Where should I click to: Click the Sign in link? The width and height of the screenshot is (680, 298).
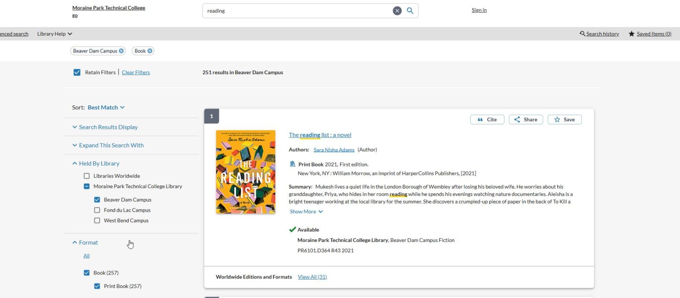[479, 10]
